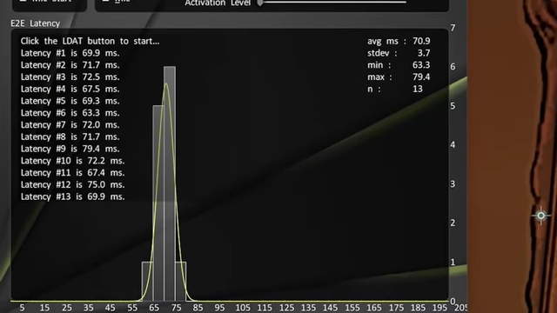Click the tallest histogram bar reaching 6
Image resolution: width=557 pixels, height=313 pixels.
[170, 183]
